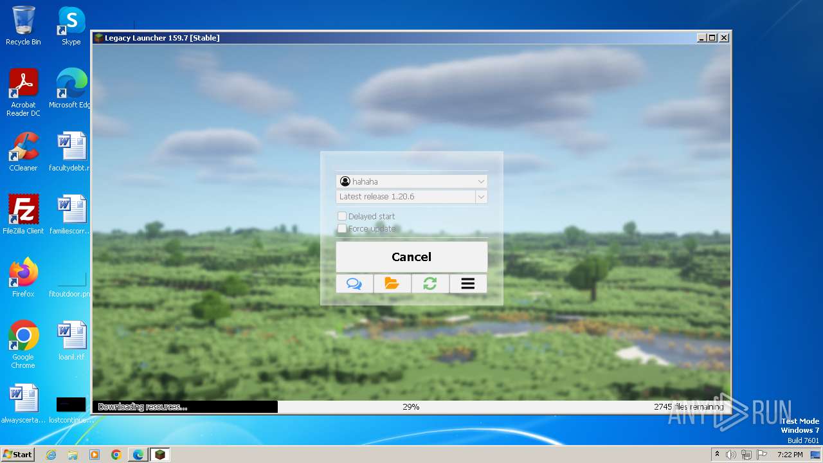
Task: Open the hamburger settings menu button
Action: [x=468, y=284]
